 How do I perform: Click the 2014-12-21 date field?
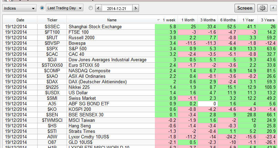point(117,8)
